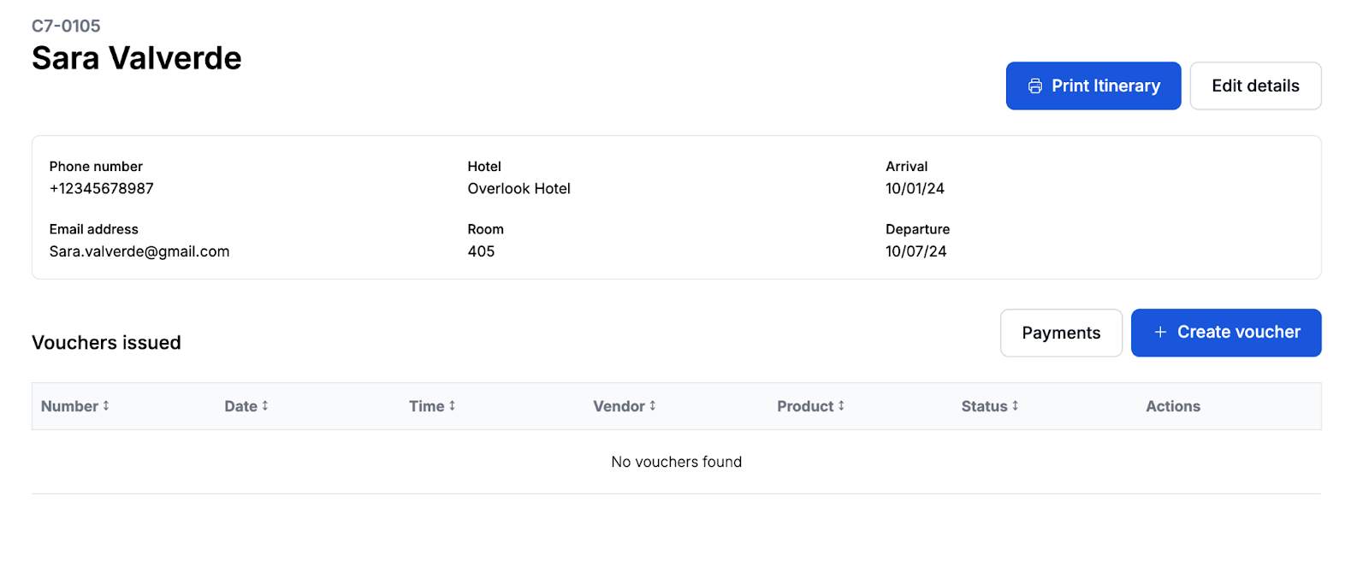
Task: Select the Overlook Hotel text
Action: (x=519, y=189)
